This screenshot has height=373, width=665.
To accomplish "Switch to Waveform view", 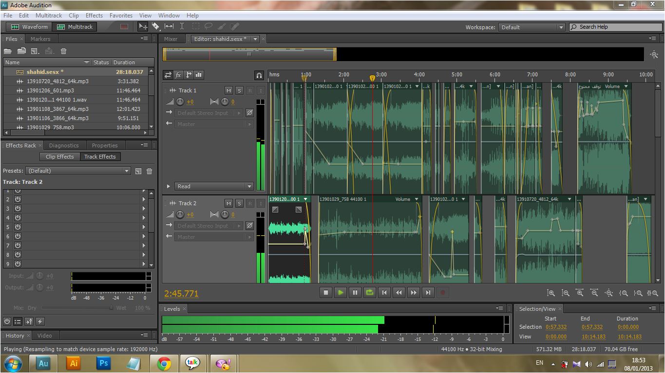I will (x=29, y=27).
